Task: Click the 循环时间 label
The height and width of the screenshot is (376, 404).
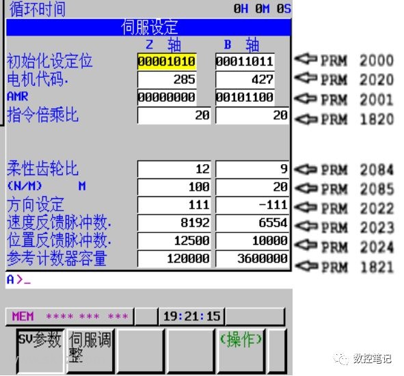Action: click(x=38, y=10)
